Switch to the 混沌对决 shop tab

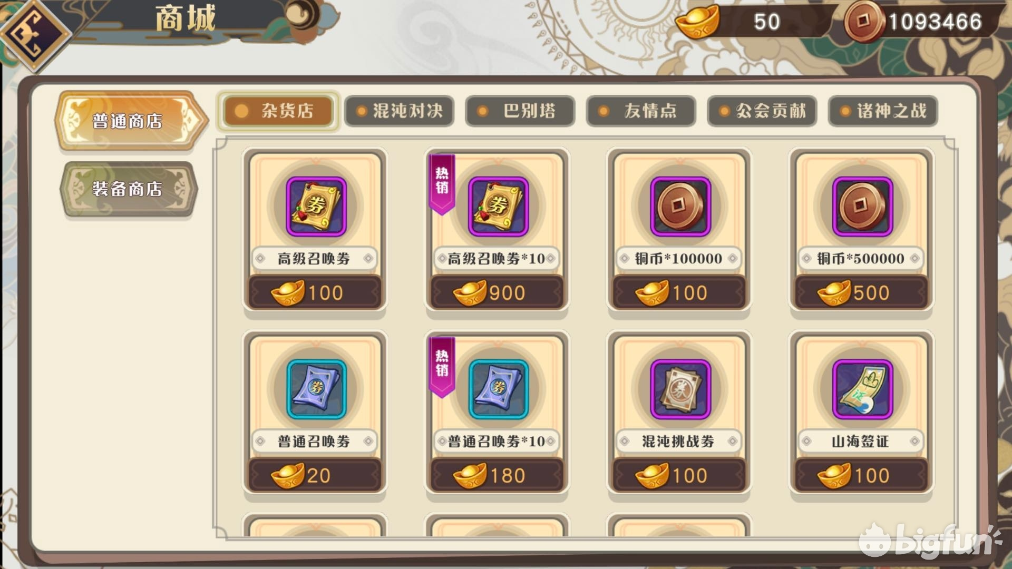pos(399,111)
